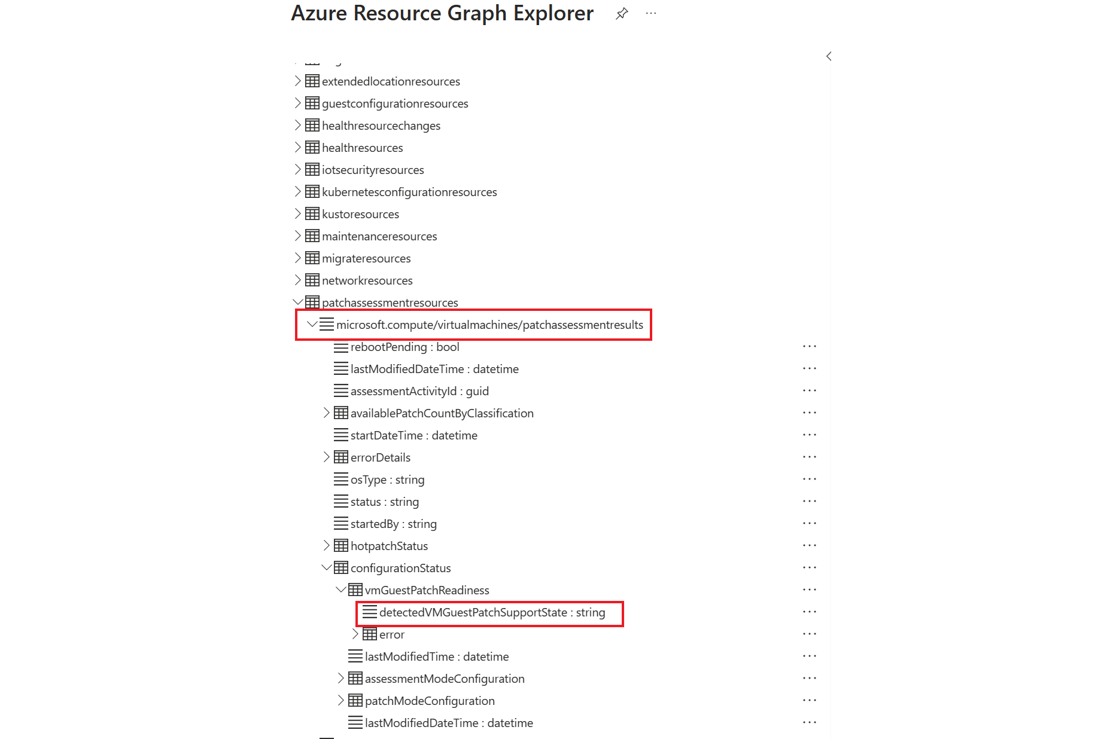Click the table icon beside healthresources
Screen dimensions: 1113x739
coord(312,147)
